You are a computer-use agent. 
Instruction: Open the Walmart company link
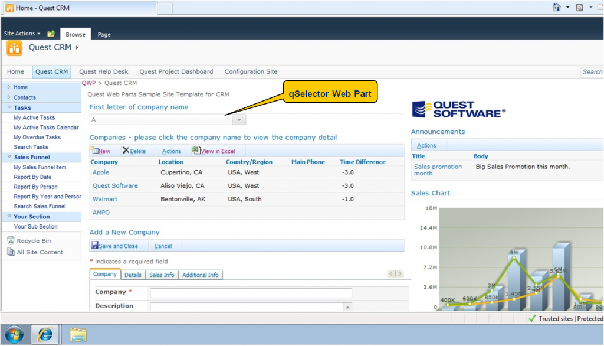(x=105, y=199)
